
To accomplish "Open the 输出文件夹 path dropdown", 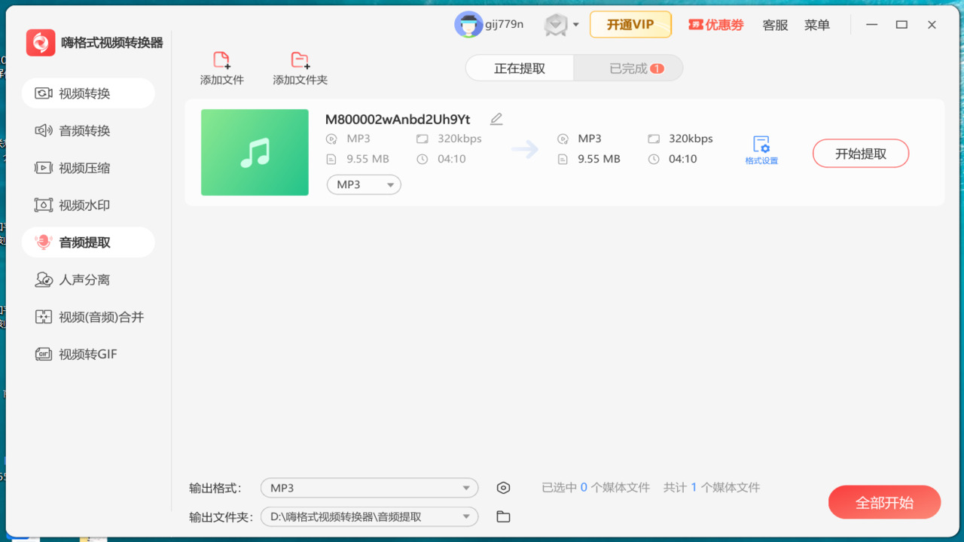I will [x=369, y=516].
